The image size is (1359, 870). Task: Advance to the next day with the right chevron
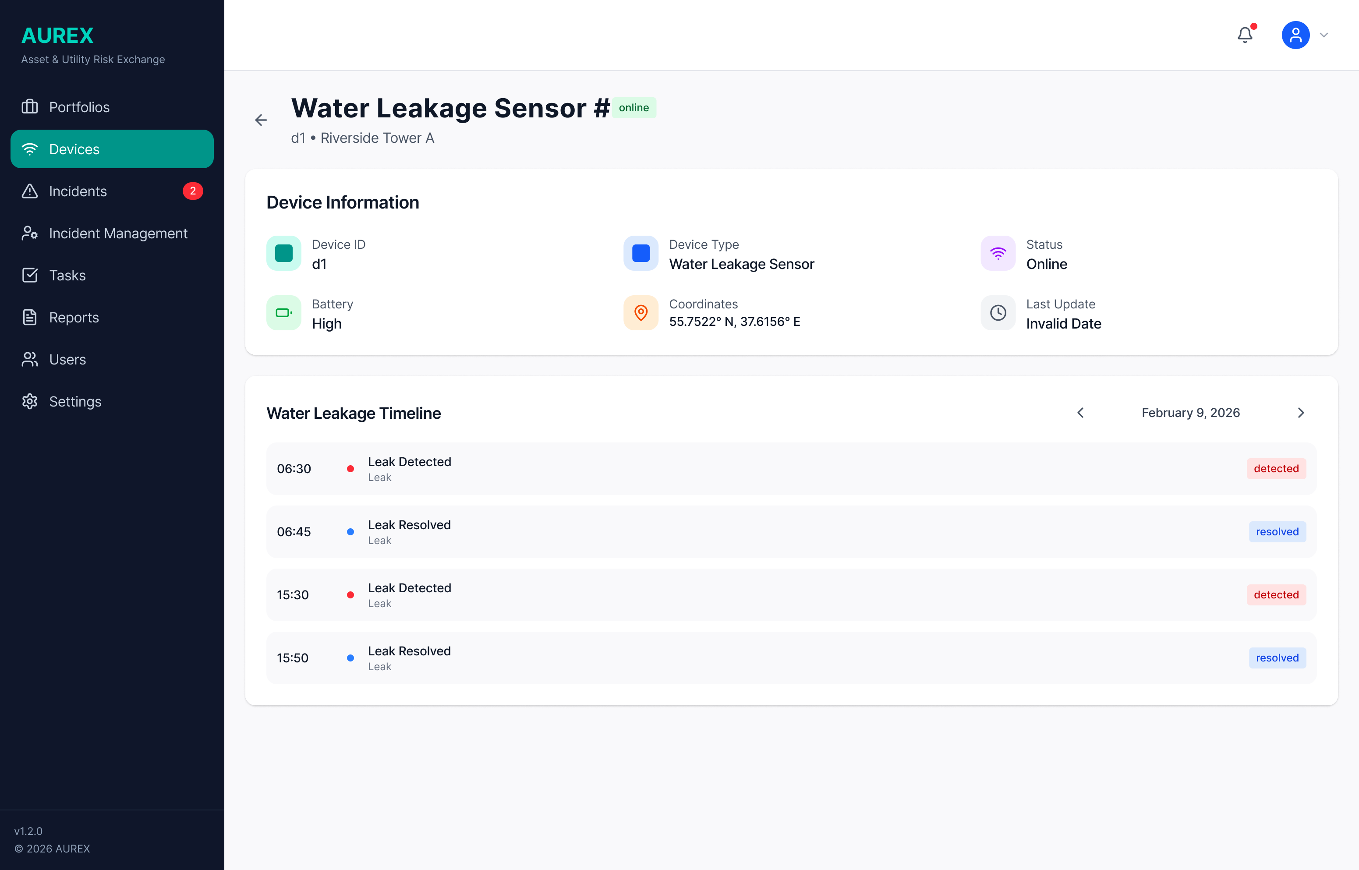click(x=1301, y=412)
